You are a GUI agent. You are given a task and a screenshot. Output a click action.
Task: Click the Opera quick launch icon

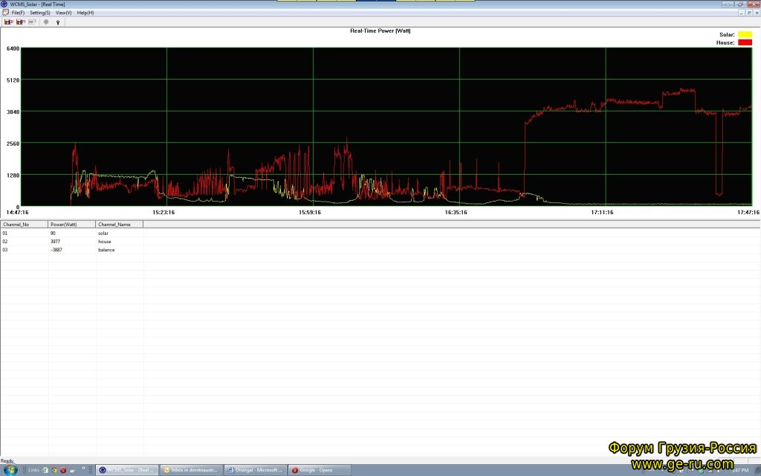pos(63,470)
